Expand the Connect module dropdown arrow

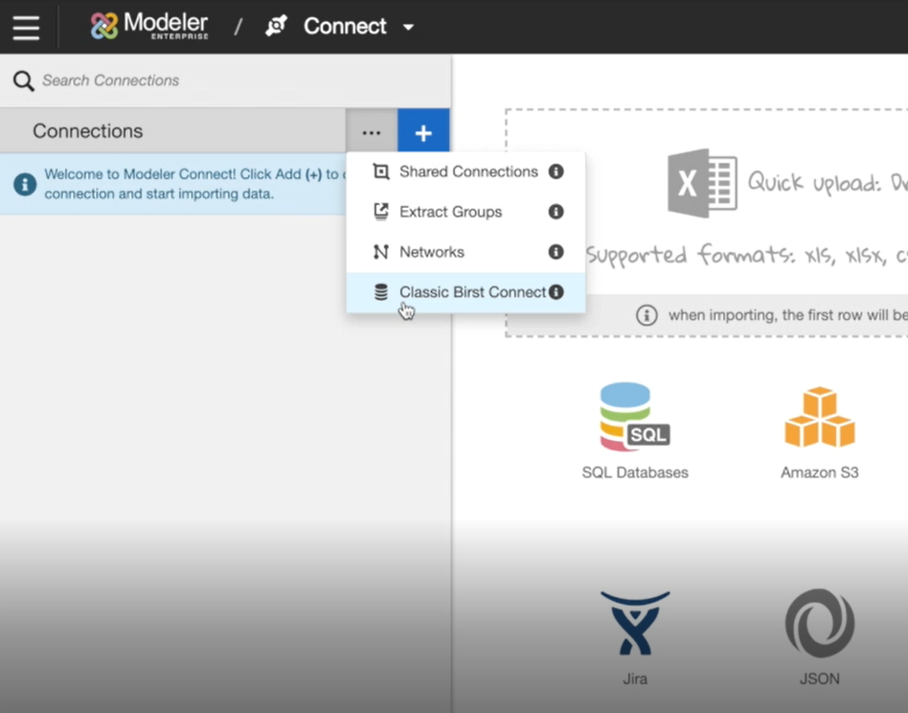tap(409, 27)
